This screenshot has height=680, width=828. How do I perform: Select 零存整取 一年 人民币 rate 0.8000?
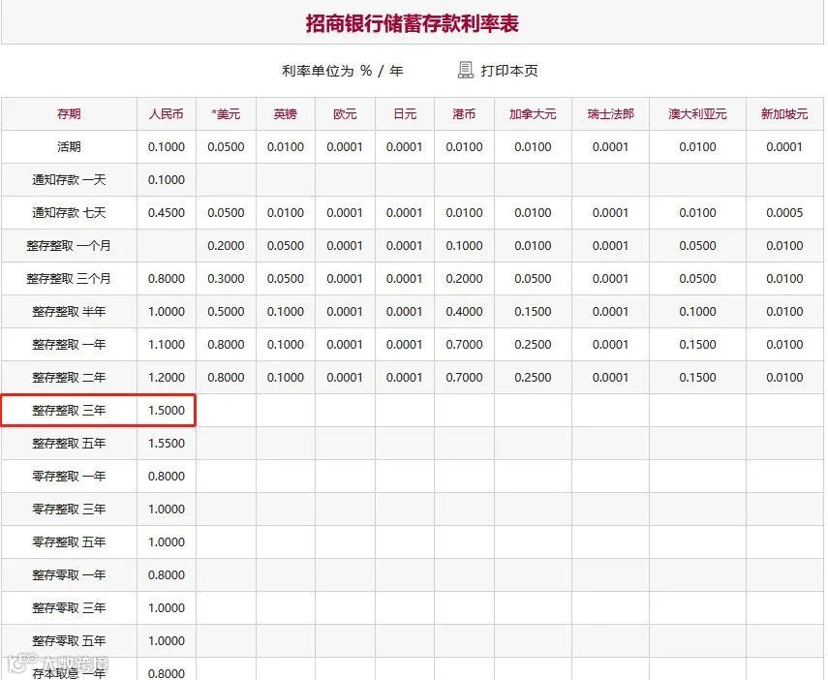tap(167, 476)
